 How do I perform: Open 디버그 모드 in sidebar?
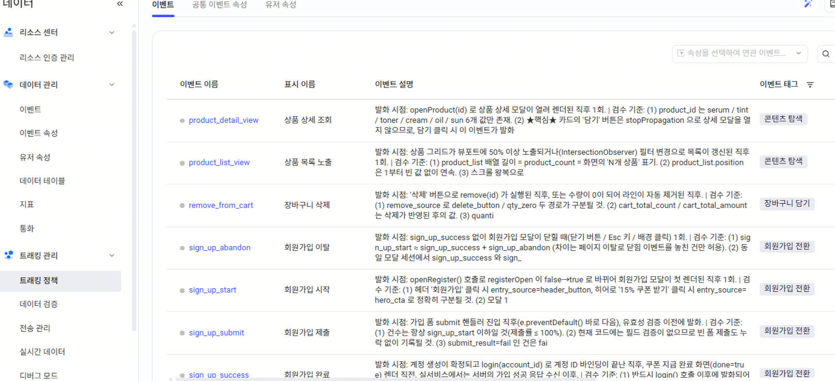pos(39,375)
